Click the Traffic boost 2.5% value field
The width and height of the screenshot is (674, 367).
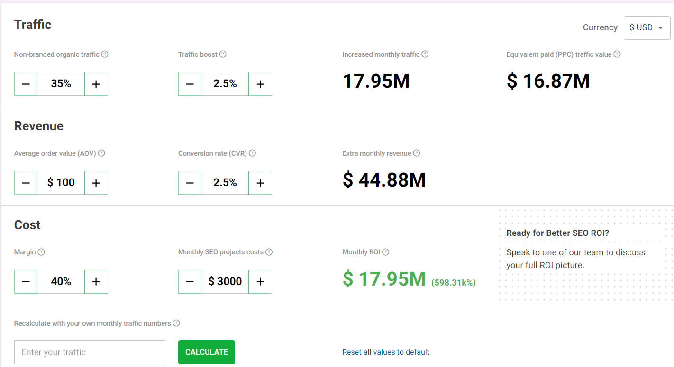[225, 84]
